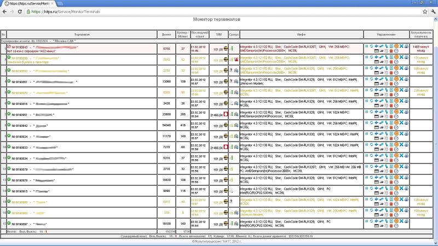Click green status circle of terminal 9190861
Viewport: 438px width, 246px height.
pos(9,81)
